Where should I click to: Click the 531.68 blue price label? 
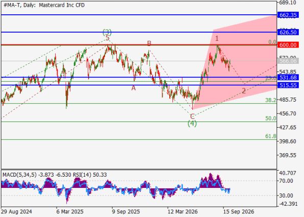point(288,78)
